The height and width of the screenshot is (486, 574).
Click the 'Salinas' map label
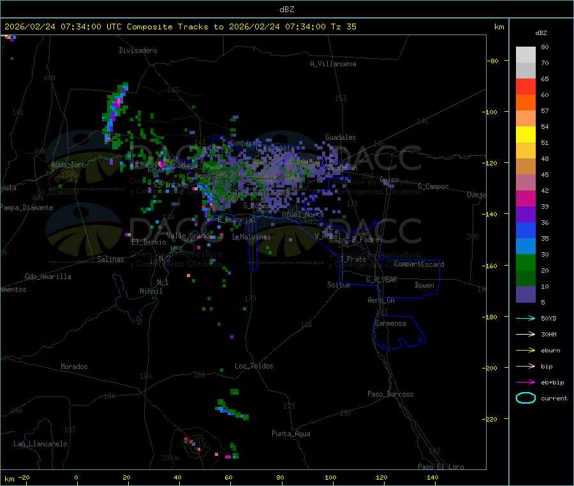pyautogui.click(x=110, y=259)
